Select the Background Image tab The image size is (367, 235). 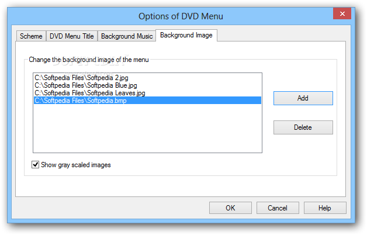click(186, 35)
